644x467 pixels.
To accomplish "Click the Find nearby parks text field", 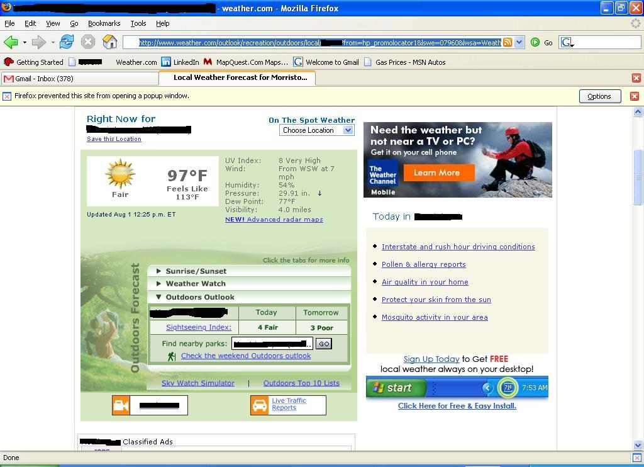I will pos(272,344).
